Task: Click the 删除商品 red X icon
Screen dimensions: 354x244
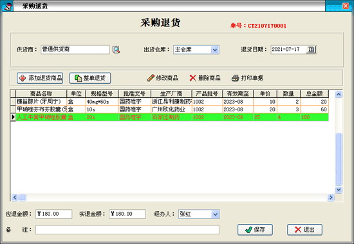Action: tap(192, 78)
